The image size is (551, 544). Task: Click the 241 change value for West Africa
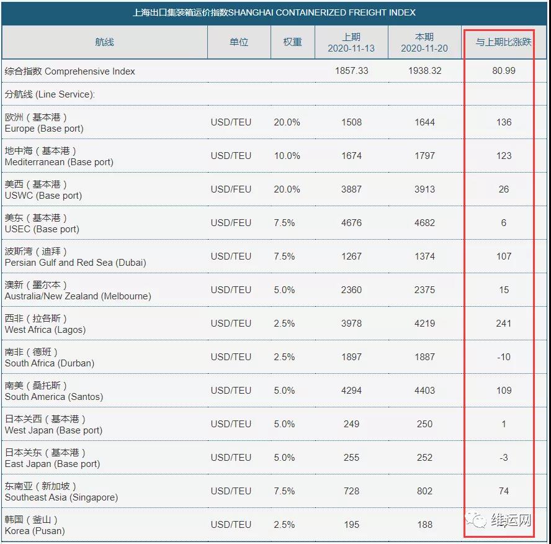(503, 324)
